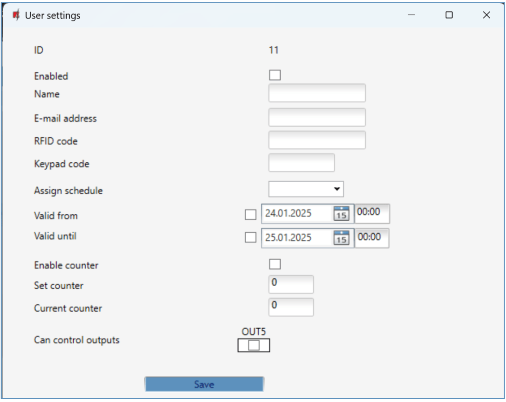Focus the E-mail address input
Screen dimensions: 506x402
317,117
